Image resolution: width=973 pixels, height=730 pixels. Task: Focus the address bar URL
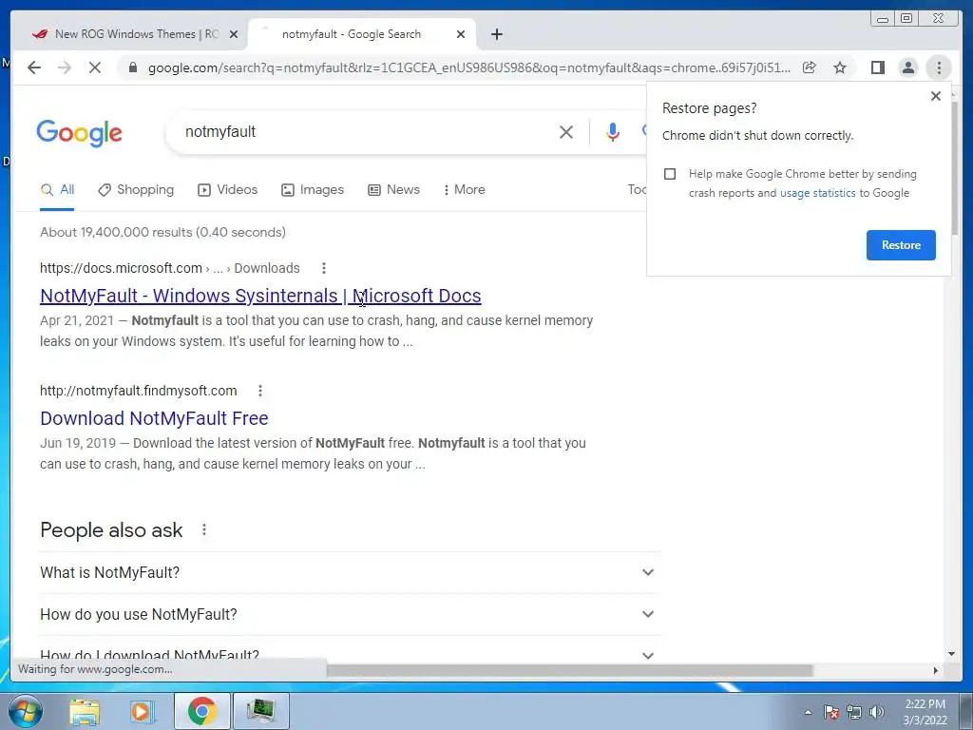pos(469,67)
